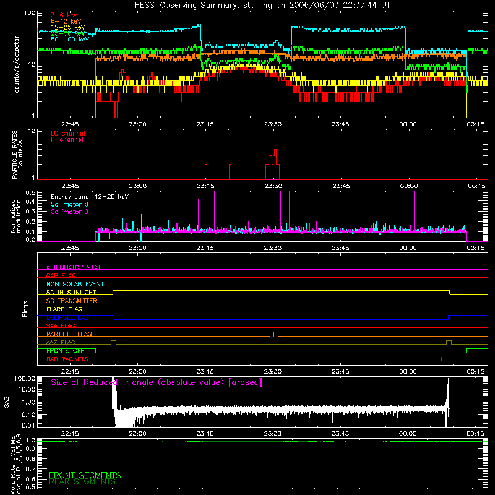Click the BAD_PACKETS flag label
Screen dimensions: 495x495
67,359
